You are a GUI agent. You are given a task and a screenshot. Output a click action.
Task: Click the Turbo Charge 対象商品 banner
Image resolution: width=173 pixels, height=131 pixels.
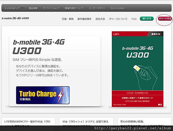click(x=43, y=95)
